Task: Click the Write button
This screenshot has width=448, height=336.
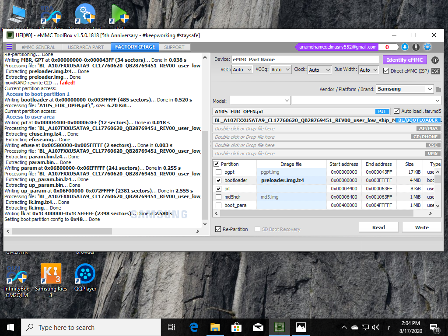Action: (422, 227)
